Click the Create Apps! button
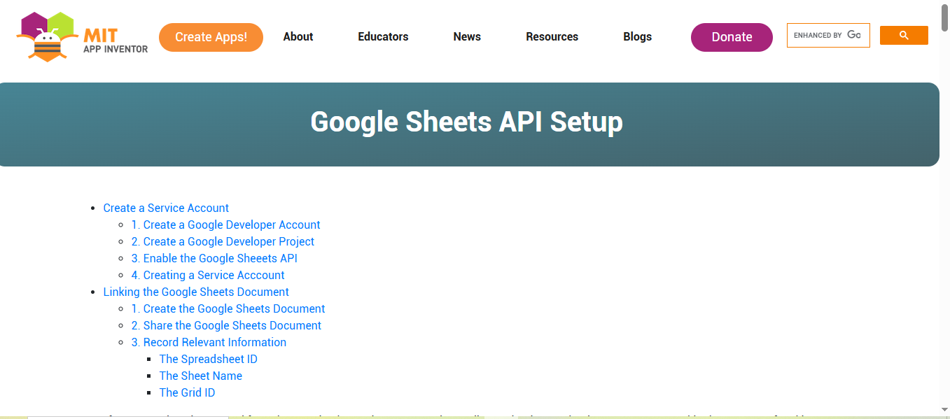Image resolution: width=950 pixels, height=419 pixels. [x=211, y=37]
